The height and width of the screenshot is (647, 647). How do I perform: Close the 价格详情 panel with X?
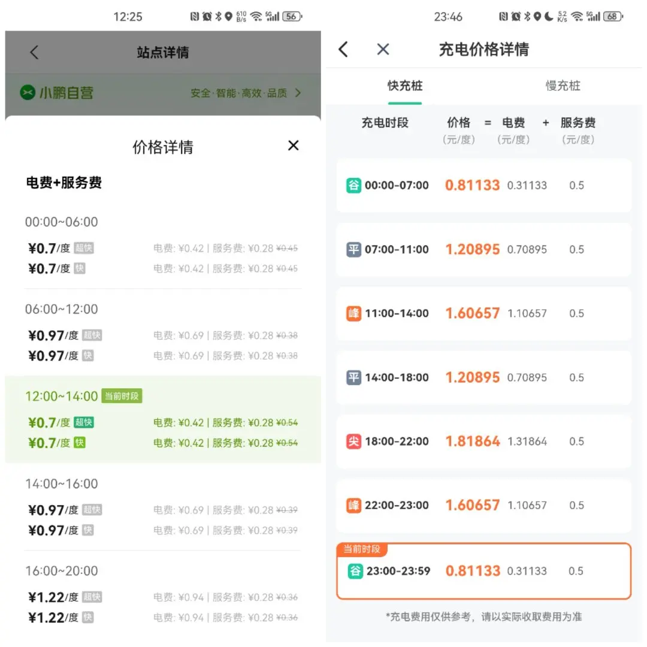293,145
